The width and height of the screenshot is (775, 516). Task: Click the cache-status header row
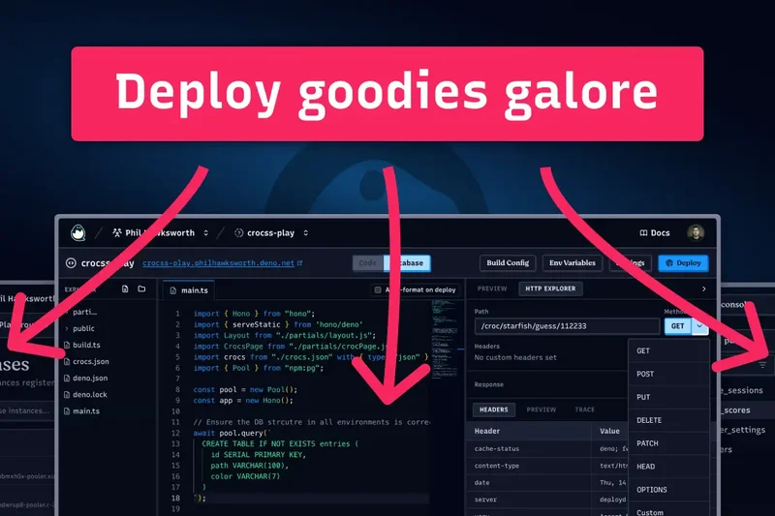(x=547, y=449)
